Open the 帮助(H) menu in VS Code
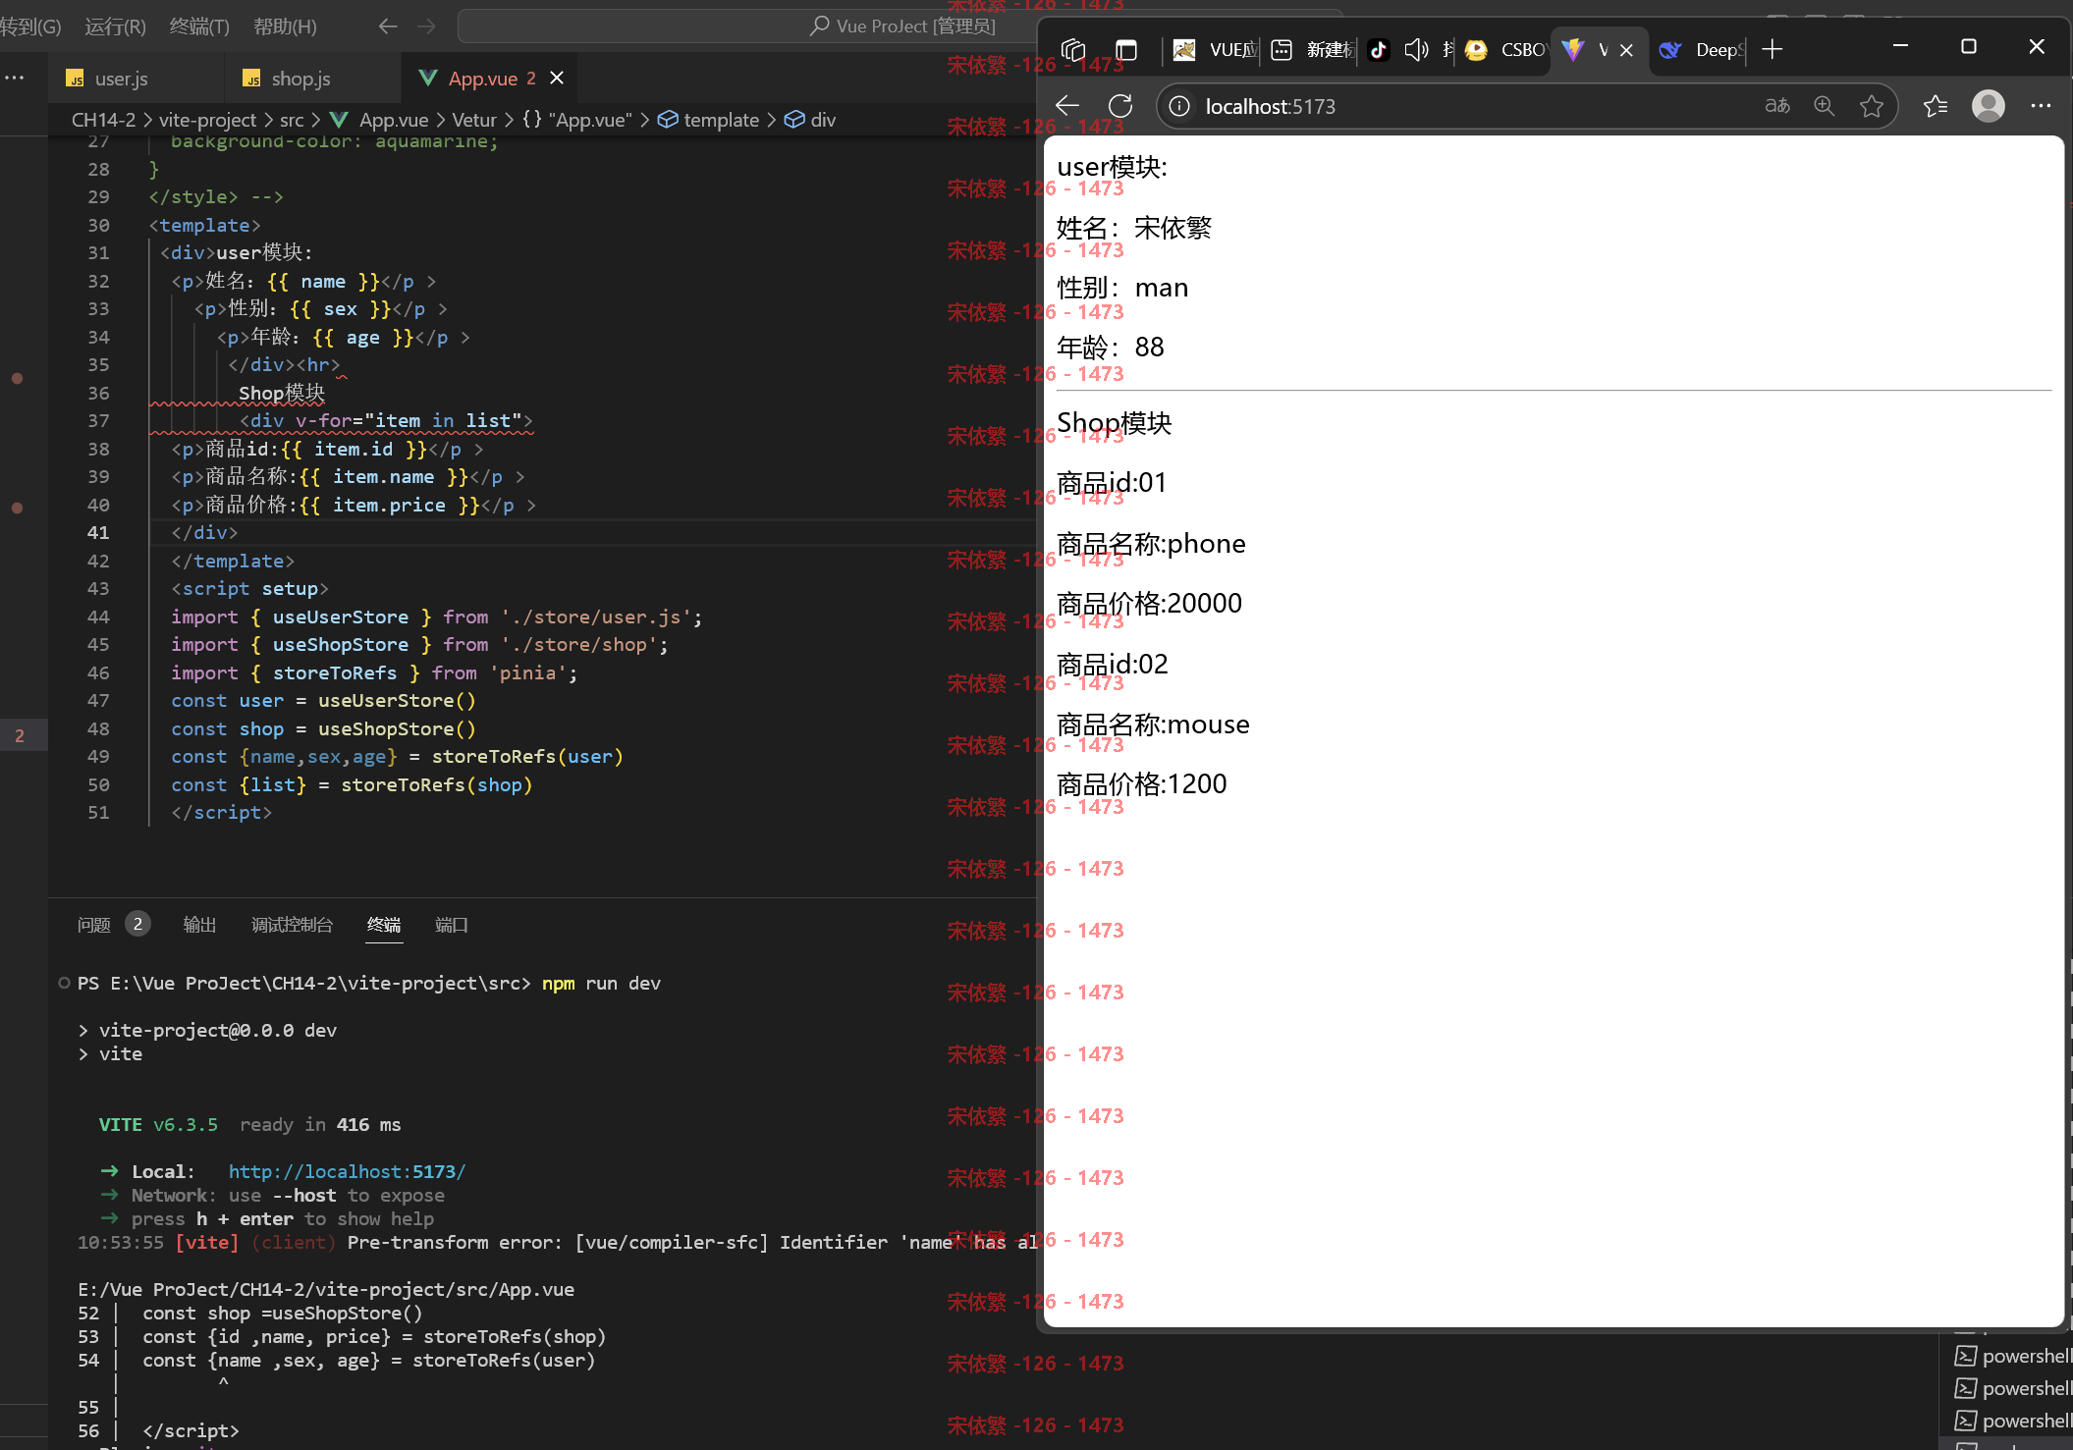Screen dimensions: 2073x1450 [285, 27]
